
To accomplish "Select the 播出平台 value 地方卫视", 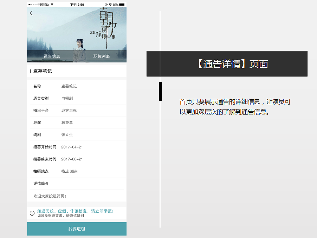I will (x=69, y=111).
